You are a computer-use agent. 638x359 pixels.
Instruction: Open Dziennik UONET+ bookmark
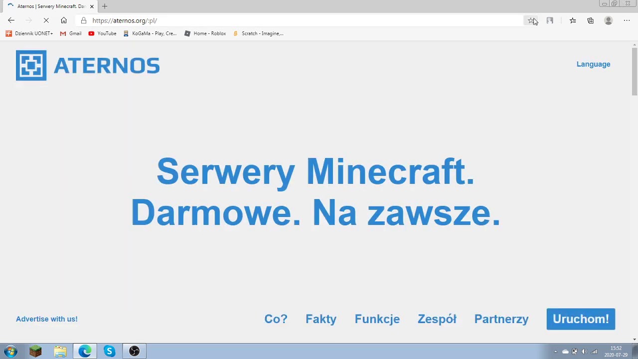pyautogui.click(x=29, y=33)
